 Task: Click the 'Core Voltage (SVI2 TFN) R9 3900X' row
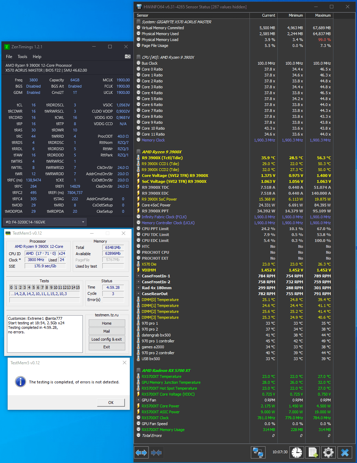(234, 176)
